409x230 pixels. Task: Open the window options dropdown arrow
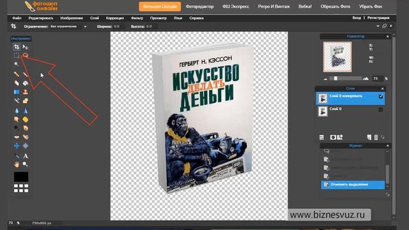378,26
